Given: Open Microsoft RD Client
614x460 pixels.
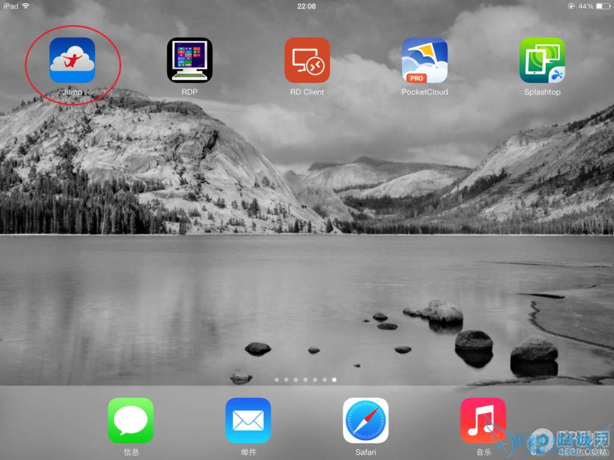Looking at the screenshot, I should pos(307,60).
